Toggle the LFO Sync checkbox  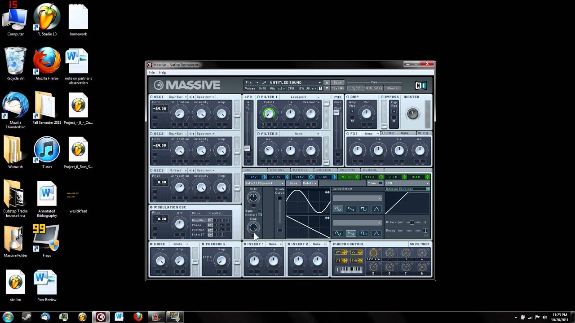tap(260, 211)
